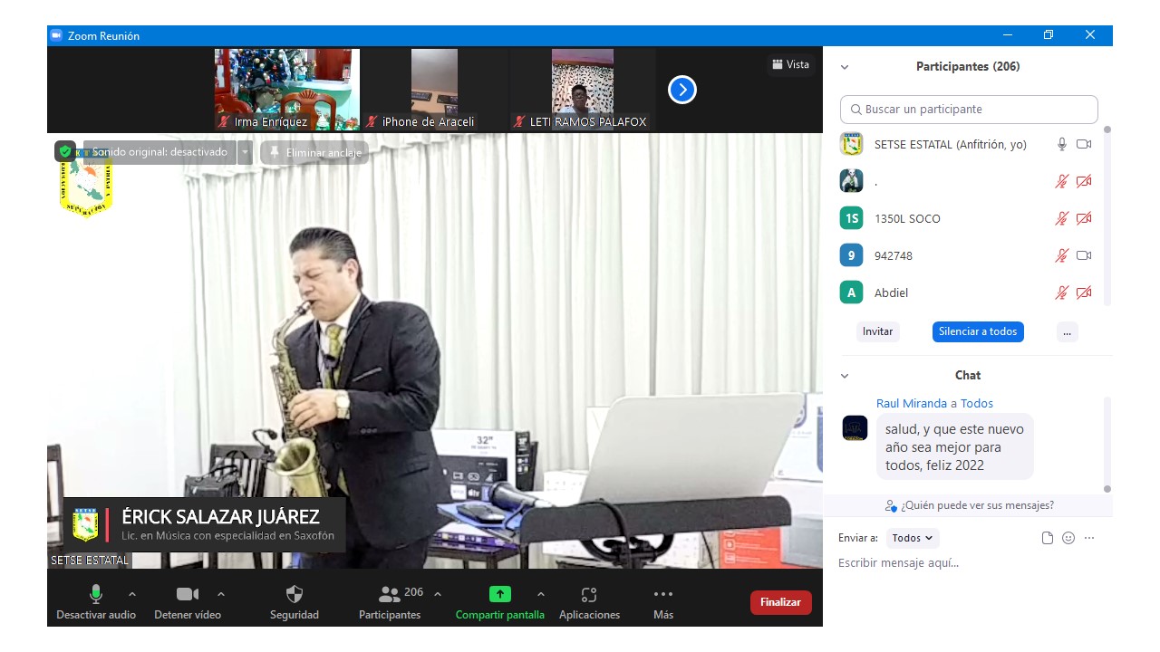Click camera-off icon for Abdiel

coord(1084,292)
